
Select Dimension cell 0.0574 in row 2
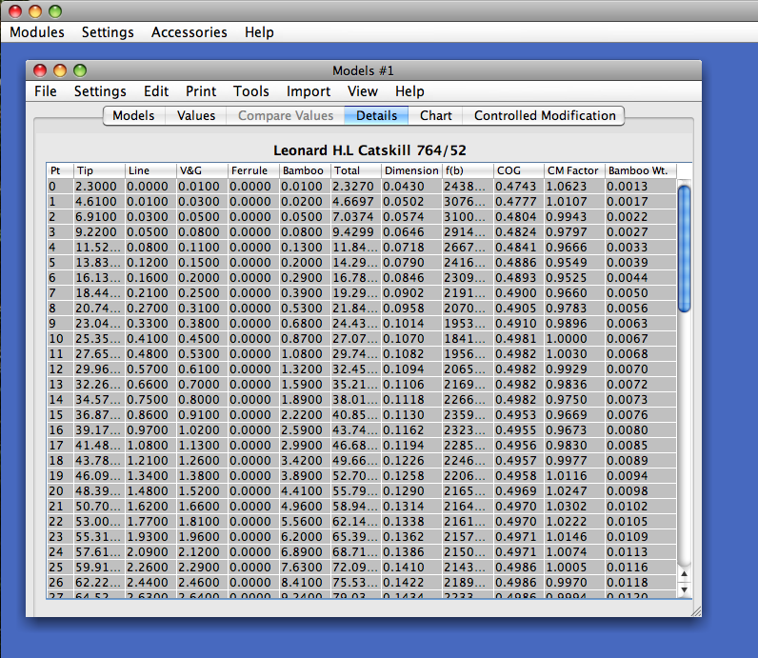click(x=412, y=216)
